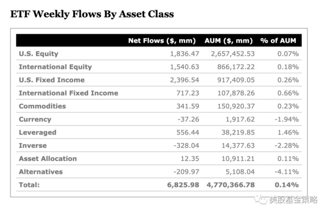Click the 'Inverse' row label

pos(33,146)
